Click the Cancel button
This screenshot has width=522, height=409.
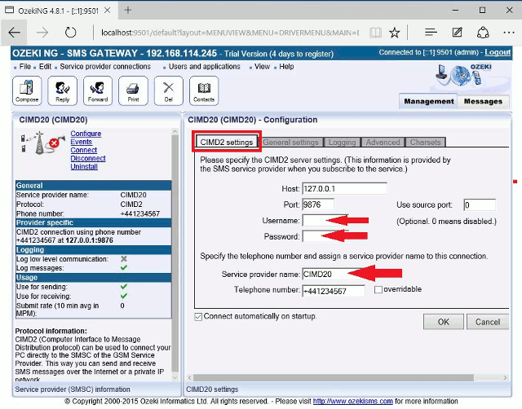(488, 322)
